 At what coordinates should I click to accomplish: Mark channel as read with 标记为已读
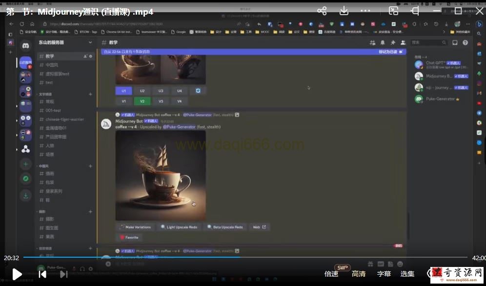390,52
